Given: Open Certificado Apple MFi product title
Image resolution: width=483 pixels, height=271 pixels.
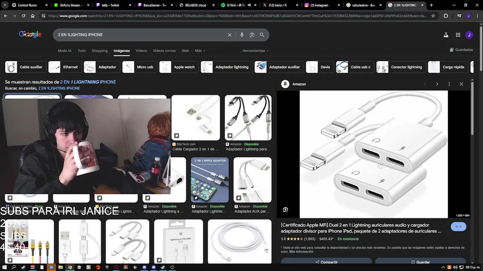Looking at the screenshot, I should click(361, 228).
